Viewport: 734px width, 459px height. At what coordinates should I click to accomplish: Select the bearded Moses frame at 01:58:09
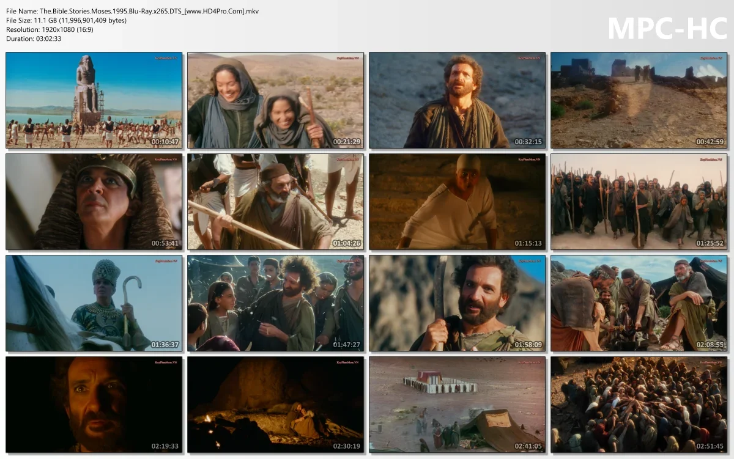pyautogui.click(x=456, y=304)
